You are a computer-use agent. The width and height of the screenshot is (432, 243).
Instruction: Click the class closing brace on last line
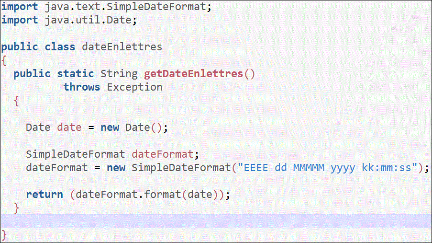click(4, 235)
